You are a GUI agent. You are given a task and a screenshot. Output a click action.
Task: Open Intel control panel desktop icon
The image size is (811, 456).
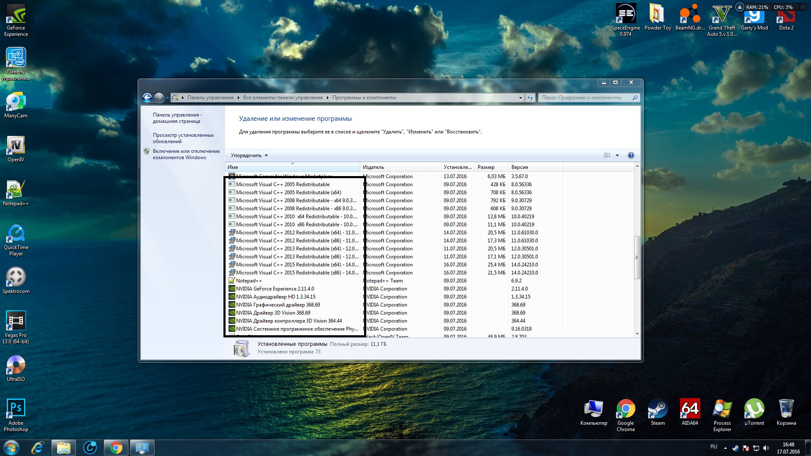(16, 64)
